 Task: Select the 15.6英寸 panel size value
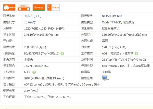click(x=30, y=22)
